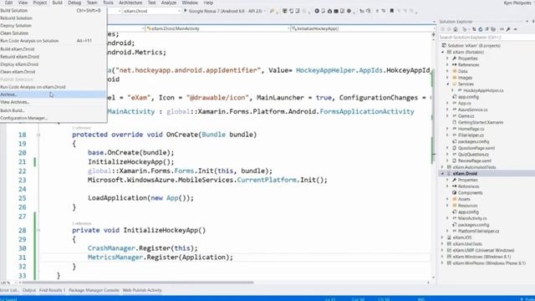Collapse the OnCreate method outline

click(38, 135)
